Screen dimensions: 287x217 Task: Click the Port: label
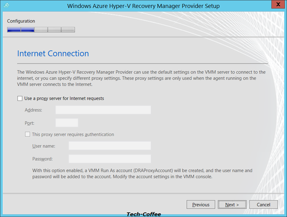[x=29, y=123]
